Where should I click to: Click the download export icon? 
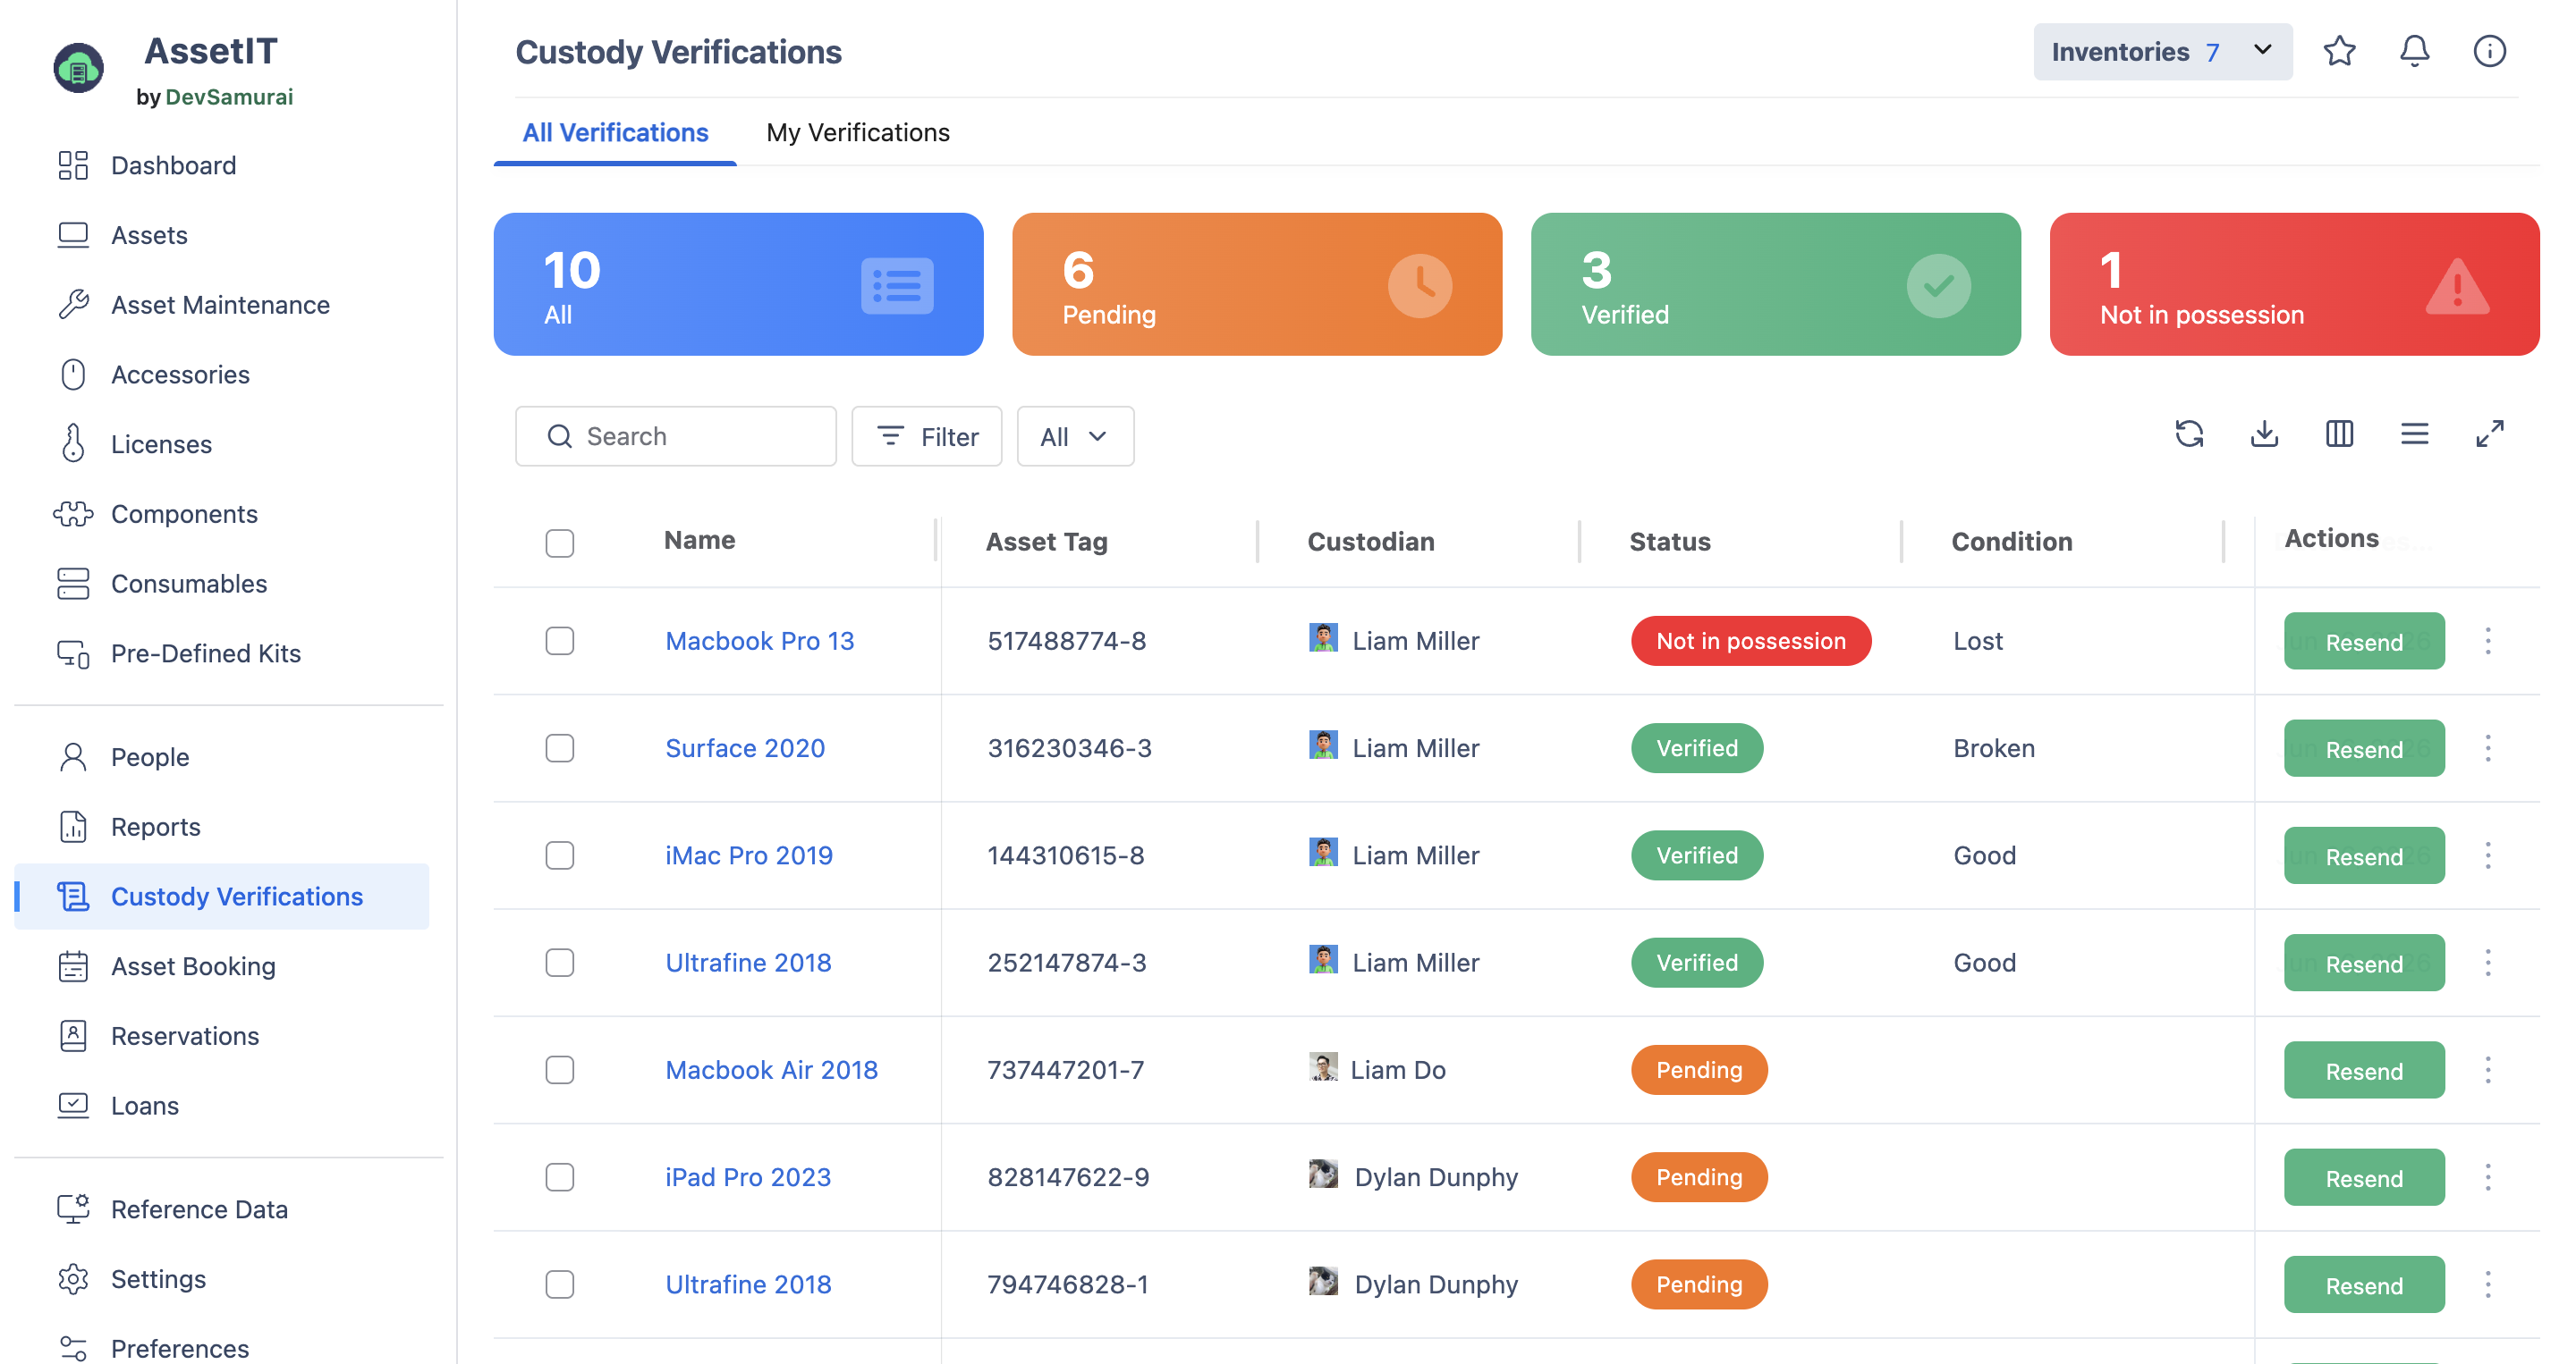pos(2264,434)
